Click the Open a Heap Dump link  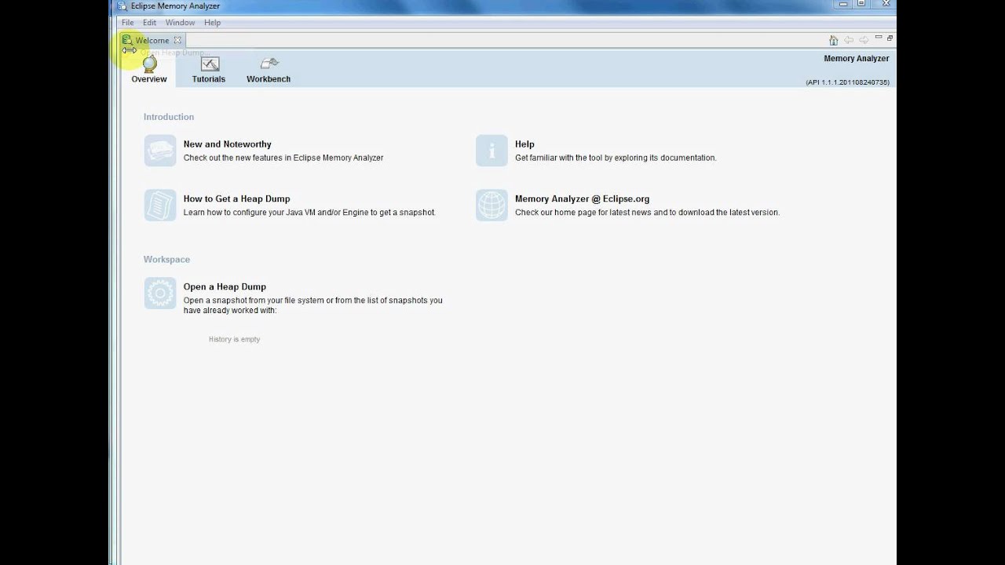225,287
